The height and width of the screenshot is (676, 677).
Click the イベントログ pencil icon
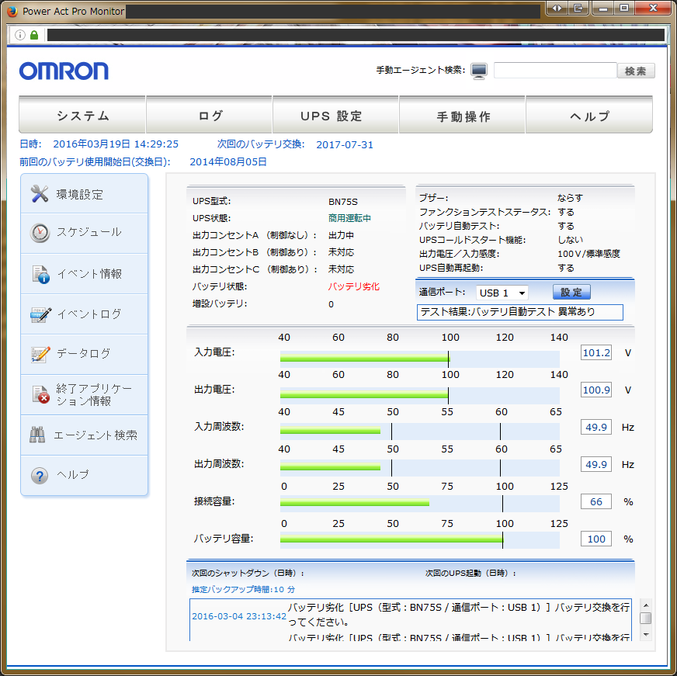(40, 314)
